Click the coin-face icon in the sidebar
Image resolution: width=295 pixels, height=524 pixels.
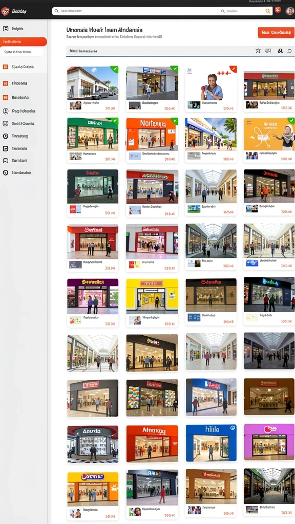[x=5, y=111]
